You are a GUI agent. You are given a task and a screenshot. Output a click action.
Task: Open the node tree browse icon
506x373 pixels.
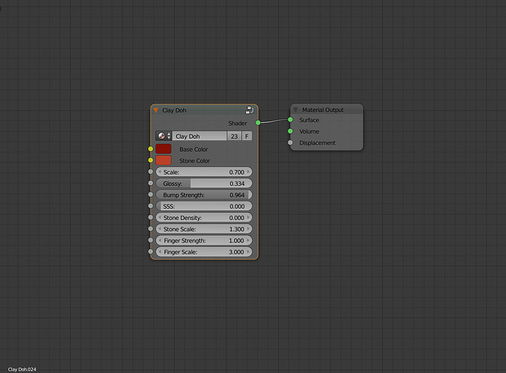164,136
